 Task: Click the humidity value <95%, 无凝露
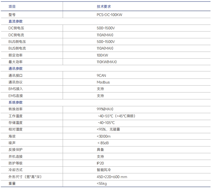[x=108, y=129]
